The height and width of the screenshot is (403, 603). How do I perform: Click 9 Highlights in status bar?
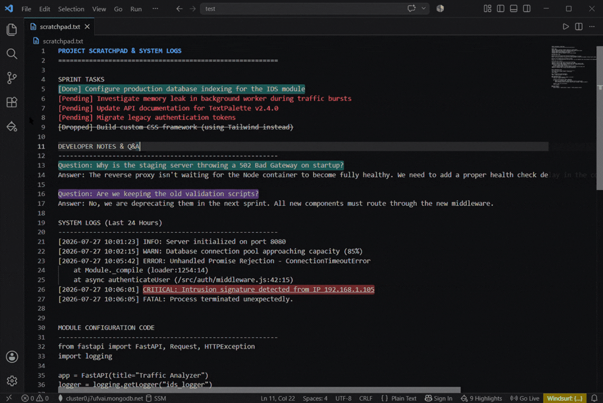(x=481, y=398)
